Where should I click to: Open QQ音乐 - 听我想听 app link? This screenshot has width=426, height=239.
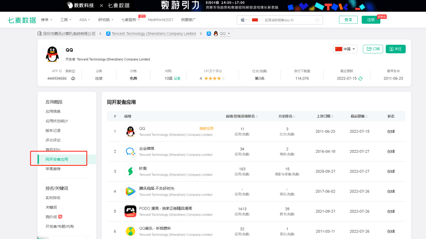coord(155,228)
